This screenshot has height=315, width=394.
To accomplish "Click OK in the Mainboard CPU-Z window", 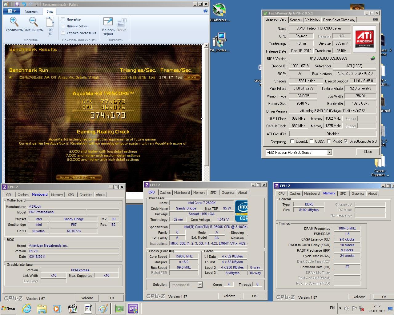I will tap(112, 298).
